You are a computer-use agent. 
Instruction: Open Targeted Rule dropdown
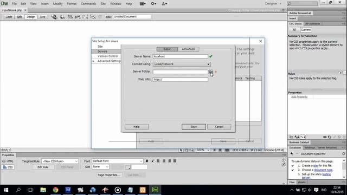(60, 161)
